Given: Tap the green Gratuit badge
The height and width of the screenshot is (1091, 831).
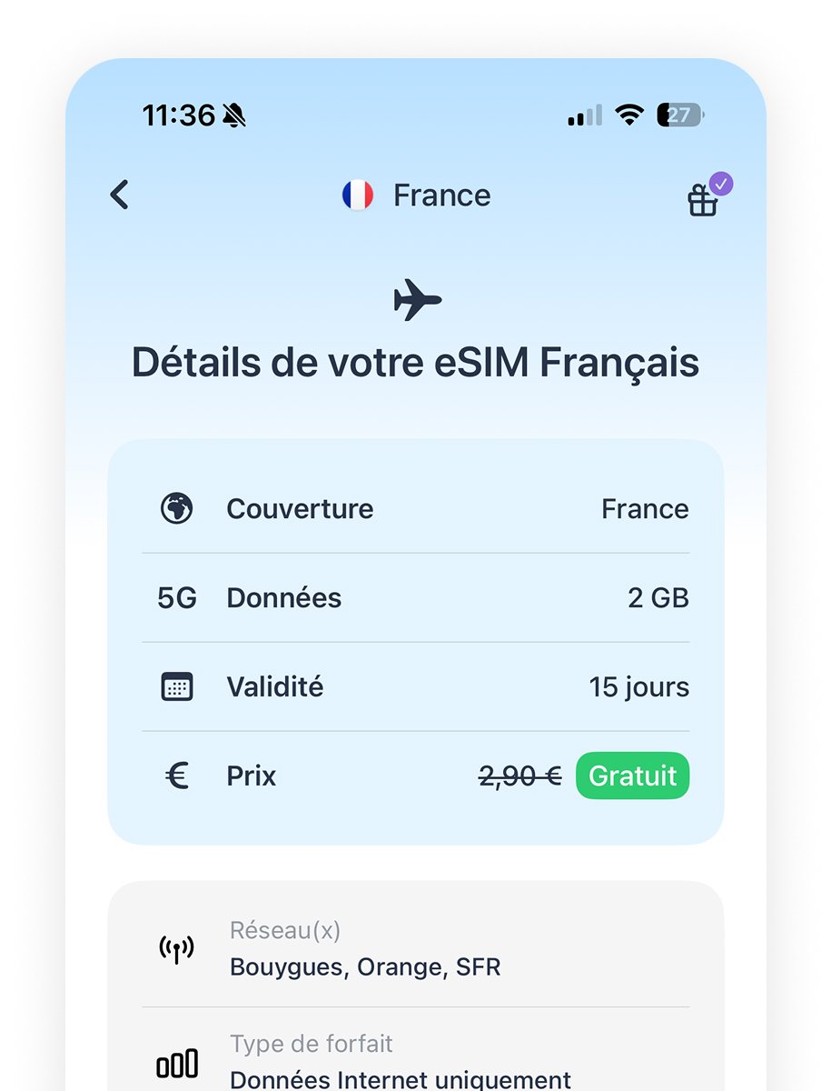Looking at the screenshot, I should point(632,776).
